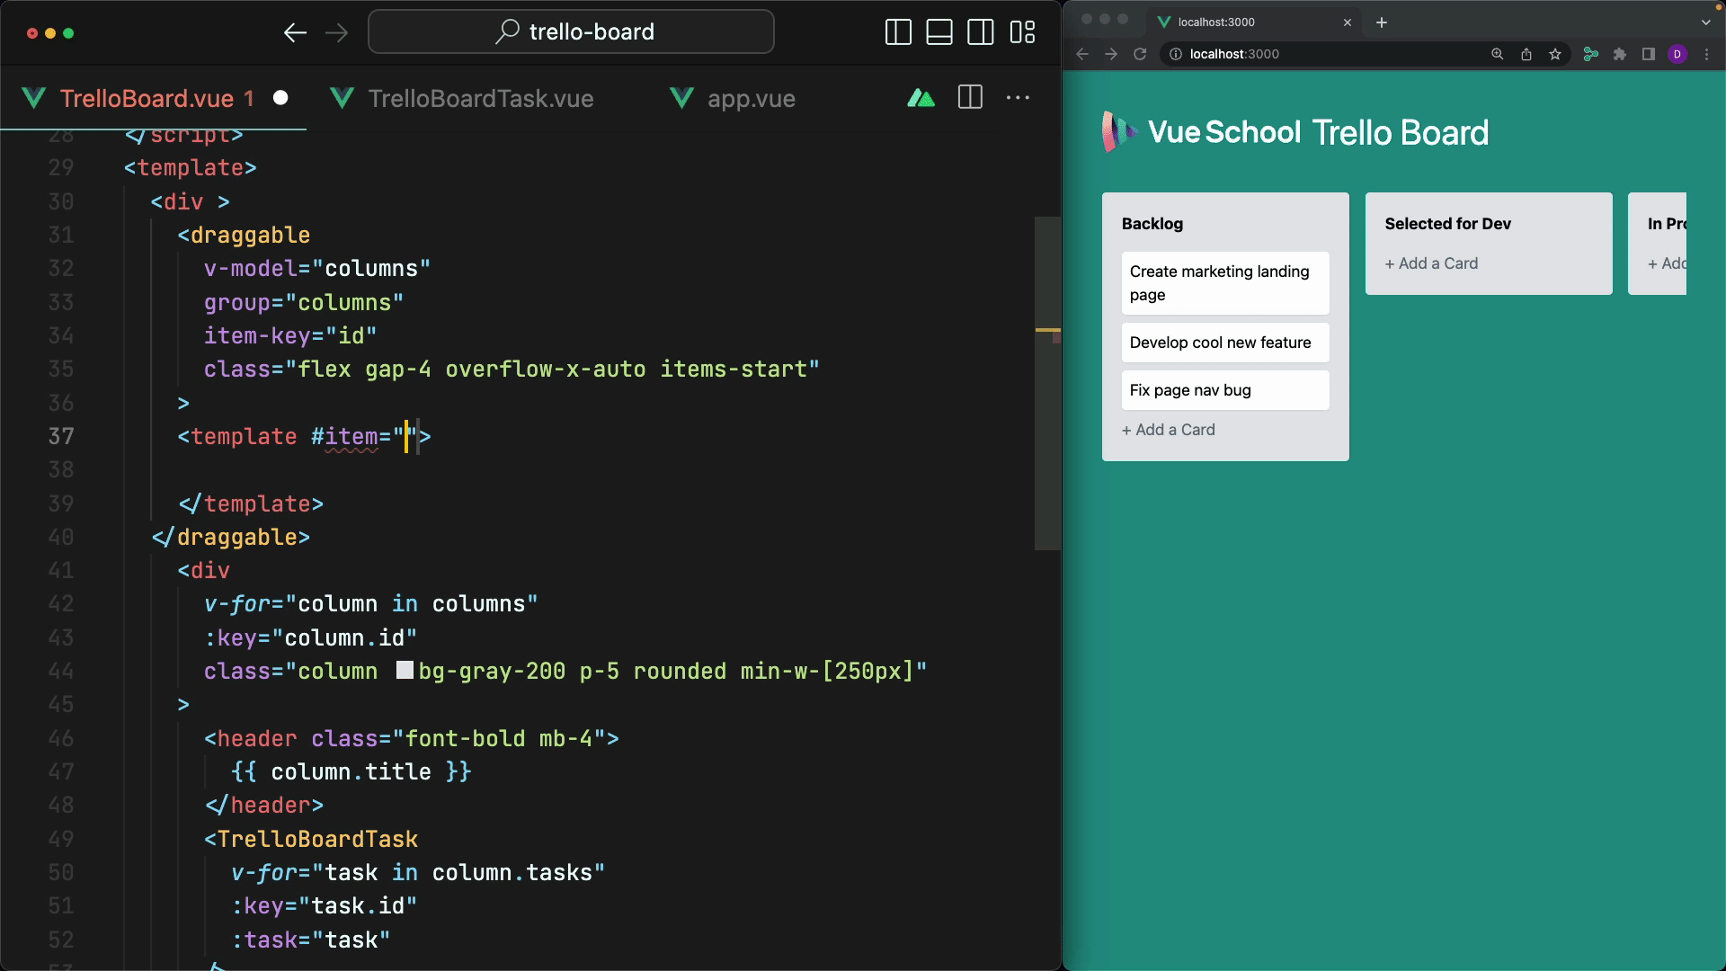Select Develop cool new feature card
This screenshot has height=971, width=1726.
(x=1225, y=343)
